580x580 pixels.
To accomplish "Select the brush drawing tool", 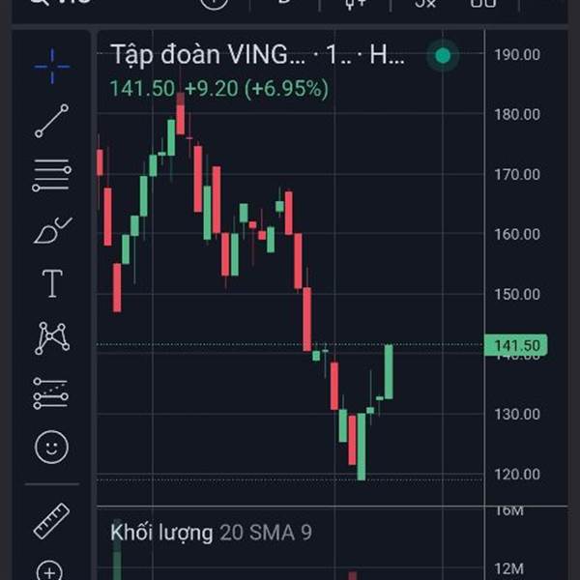I will coord(51,230).
